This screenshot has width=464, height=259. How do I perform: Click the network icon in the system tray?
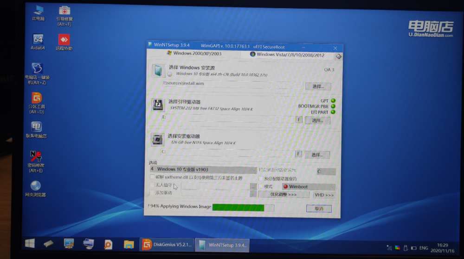click(389, 248)
